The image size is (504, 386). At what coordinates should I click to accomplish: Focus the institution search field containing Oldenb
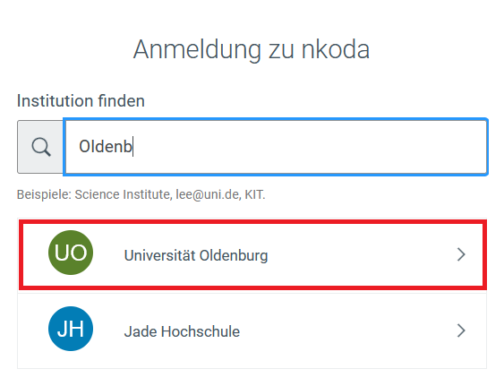tap(276, 147)
